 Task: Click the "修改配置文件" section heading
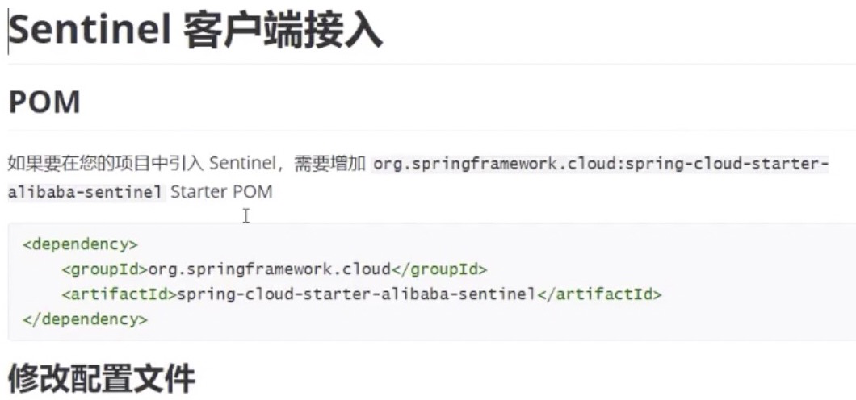click(x=102, y=379)
